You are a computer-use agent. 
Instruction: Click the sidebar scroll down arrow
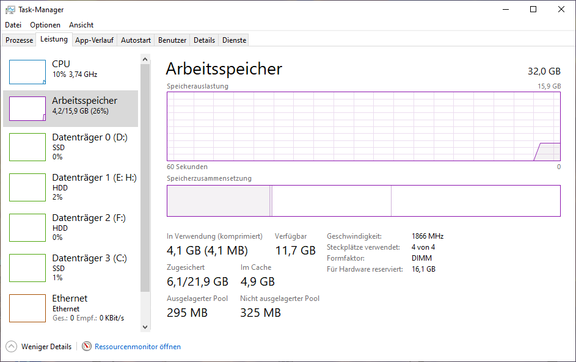tap(145, 327)
